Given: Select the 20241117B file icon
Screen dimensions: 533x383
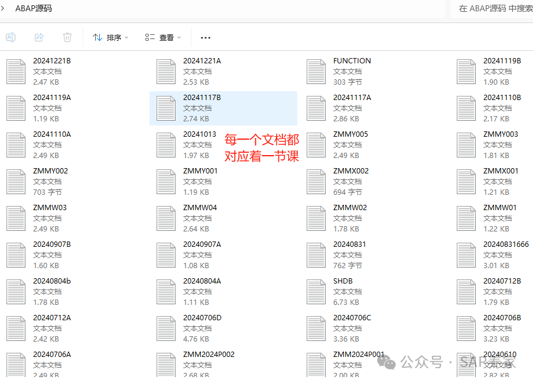Looking at the screenshot, I should tap(166, 108).
